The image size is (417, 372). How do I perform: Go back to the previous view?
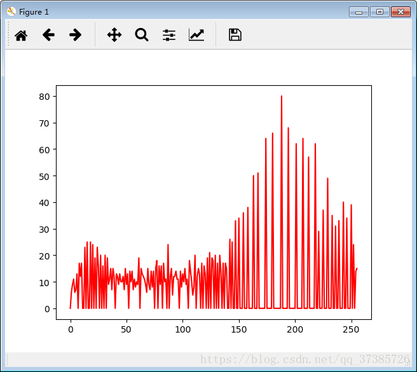pos(48,35)
